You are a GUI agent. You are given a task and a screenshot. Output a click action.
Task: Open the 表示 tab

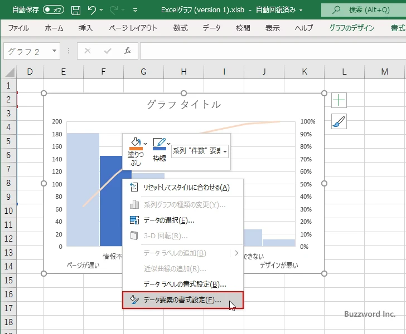[272, 28]
